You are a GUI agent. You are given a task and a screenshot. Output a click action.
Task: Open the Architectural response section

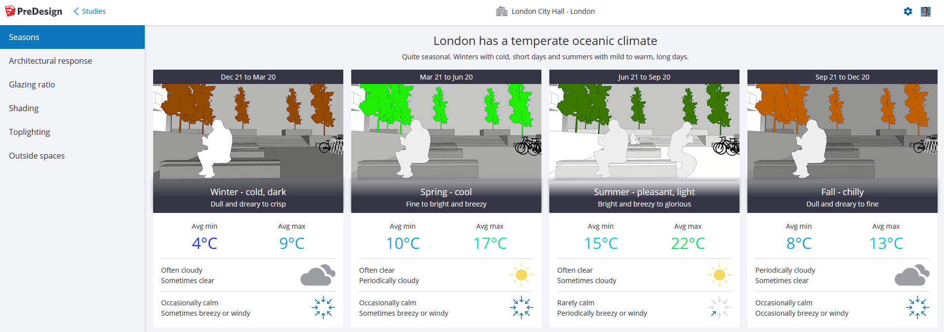click(50, 61)
